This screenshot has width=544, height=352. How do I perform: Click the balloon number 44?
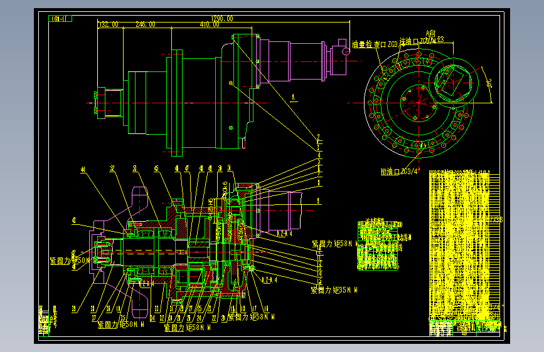point(83,169)
